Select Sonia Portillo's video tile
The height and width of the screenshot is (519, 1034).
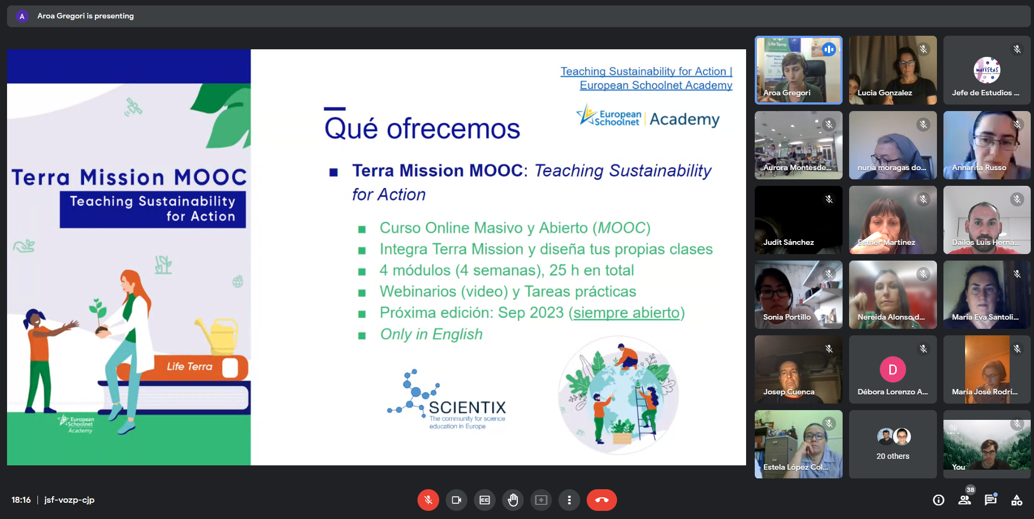tap(799, 295)
